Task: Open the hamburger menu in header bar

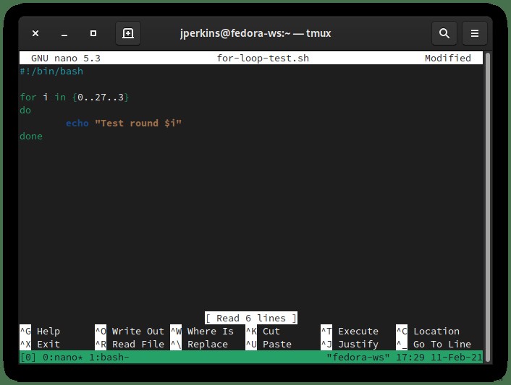Action: coord(475,33)
